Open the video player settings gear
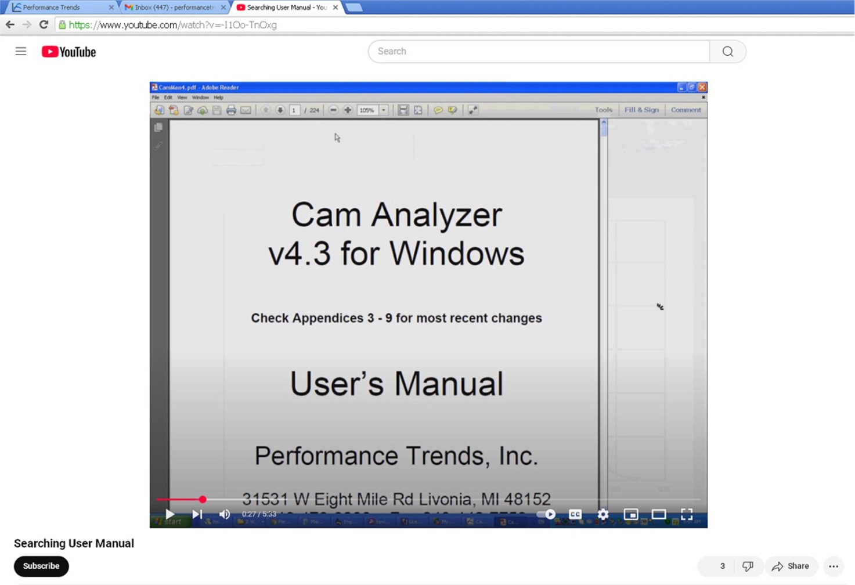The image size is (855, 585). [603, 514]
